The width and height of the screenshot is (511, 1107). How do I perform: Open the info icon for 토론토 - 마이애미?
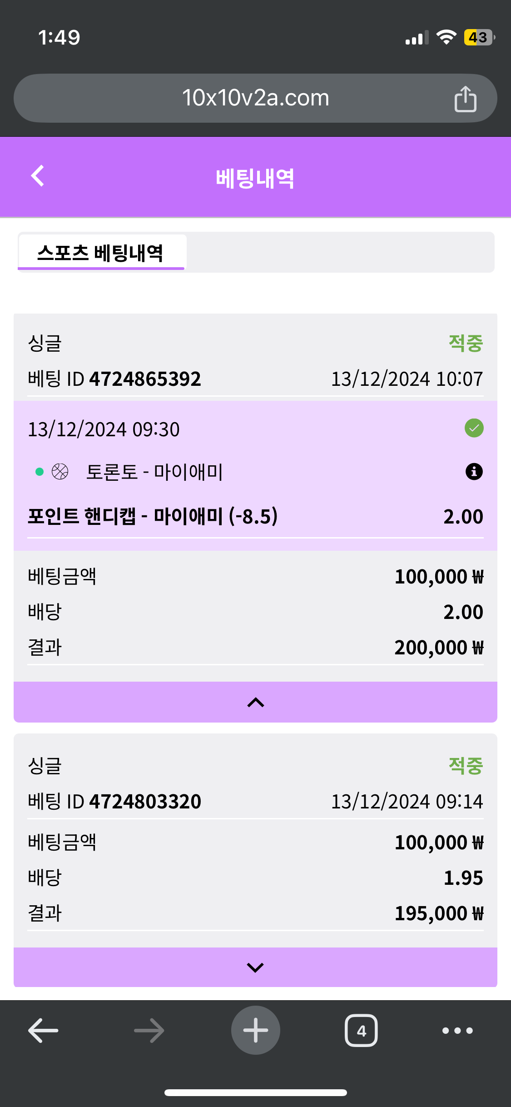pos(474,472)
